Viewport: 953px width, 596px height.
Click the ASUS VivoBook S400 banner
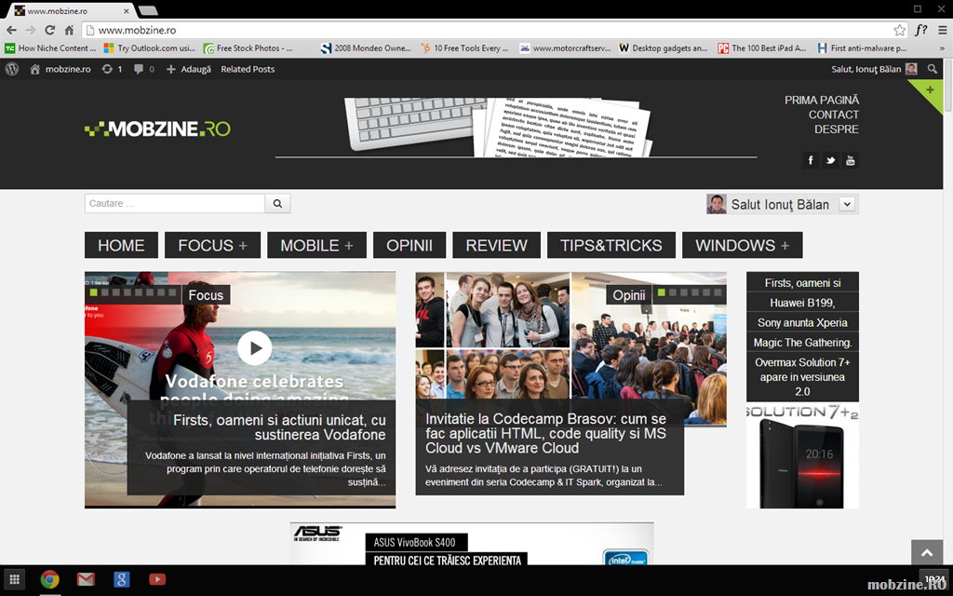tap(472, 544)
